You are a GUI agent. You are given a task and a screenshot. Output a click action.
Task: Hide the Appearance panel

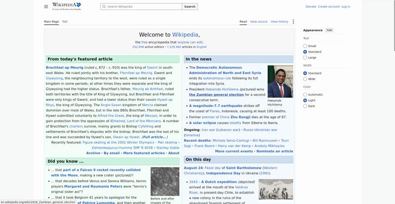329,30
